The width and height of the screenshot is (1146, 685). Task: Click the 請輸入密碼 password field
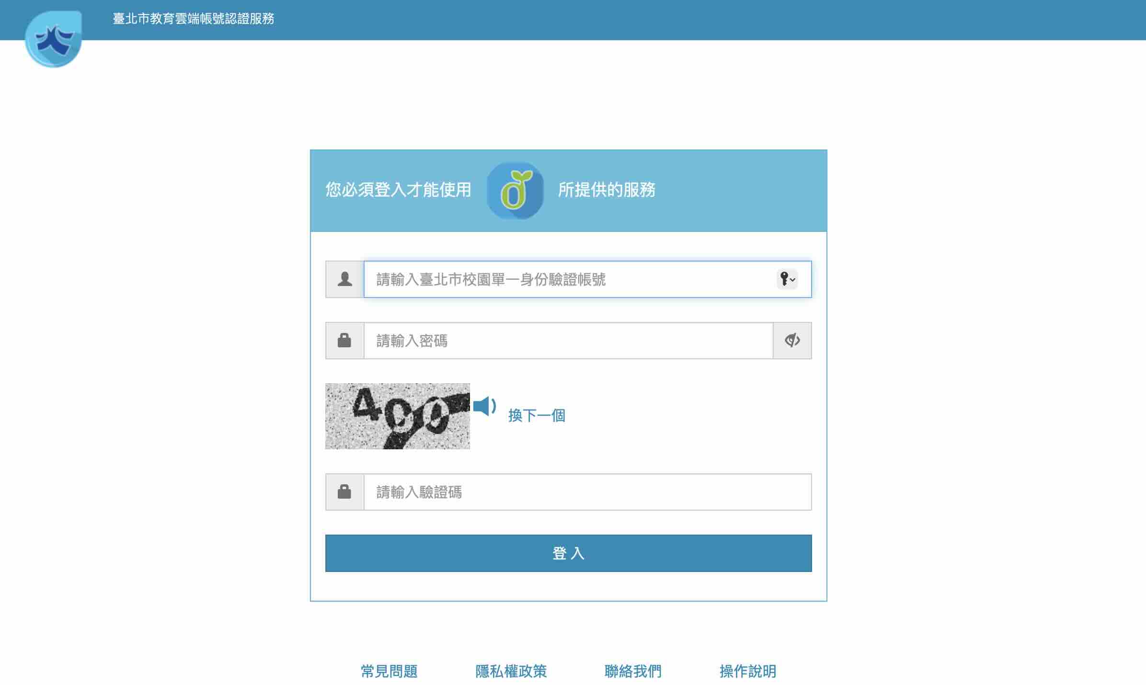568,341
